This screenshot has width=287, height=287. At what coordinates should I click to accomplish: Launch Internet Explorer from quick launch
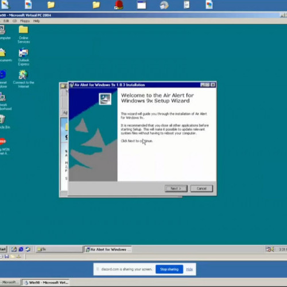(x=21, y=249)
